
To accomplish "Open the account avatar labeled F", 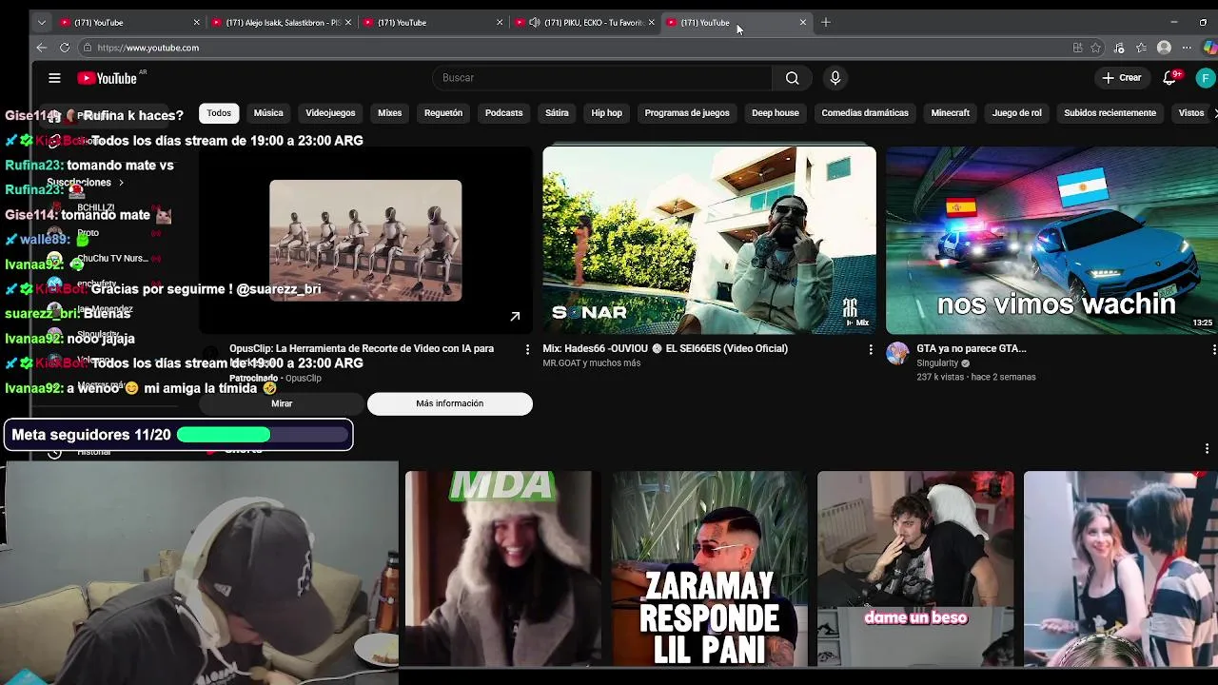I will pos(1206,78).
